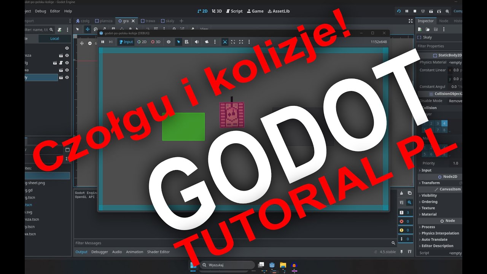Run the current scene icon
Image resolution: width=487 pixels, height=274 pixels.
click(431, 11)
